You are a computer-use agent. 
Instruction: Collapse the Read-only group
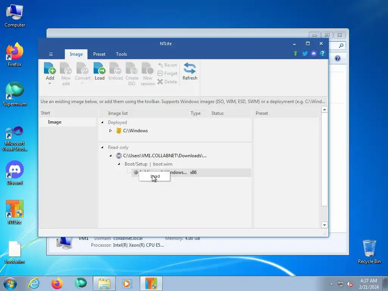(x=102, y=147)
